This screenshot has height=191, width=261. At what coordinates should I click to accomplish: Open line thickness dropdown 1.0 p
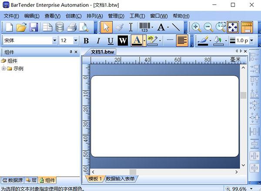pos(251,40)
